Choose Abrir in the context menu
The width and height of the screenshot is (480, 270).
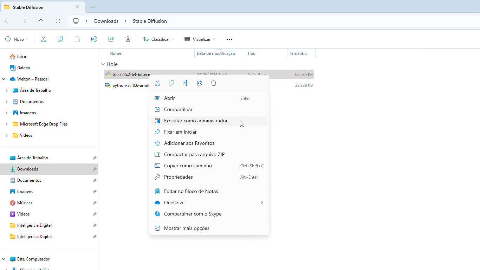tap(209, 98)
